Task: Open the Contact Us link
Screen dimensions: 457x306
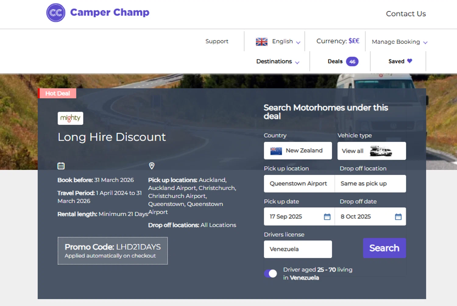Action: point(406,14)
